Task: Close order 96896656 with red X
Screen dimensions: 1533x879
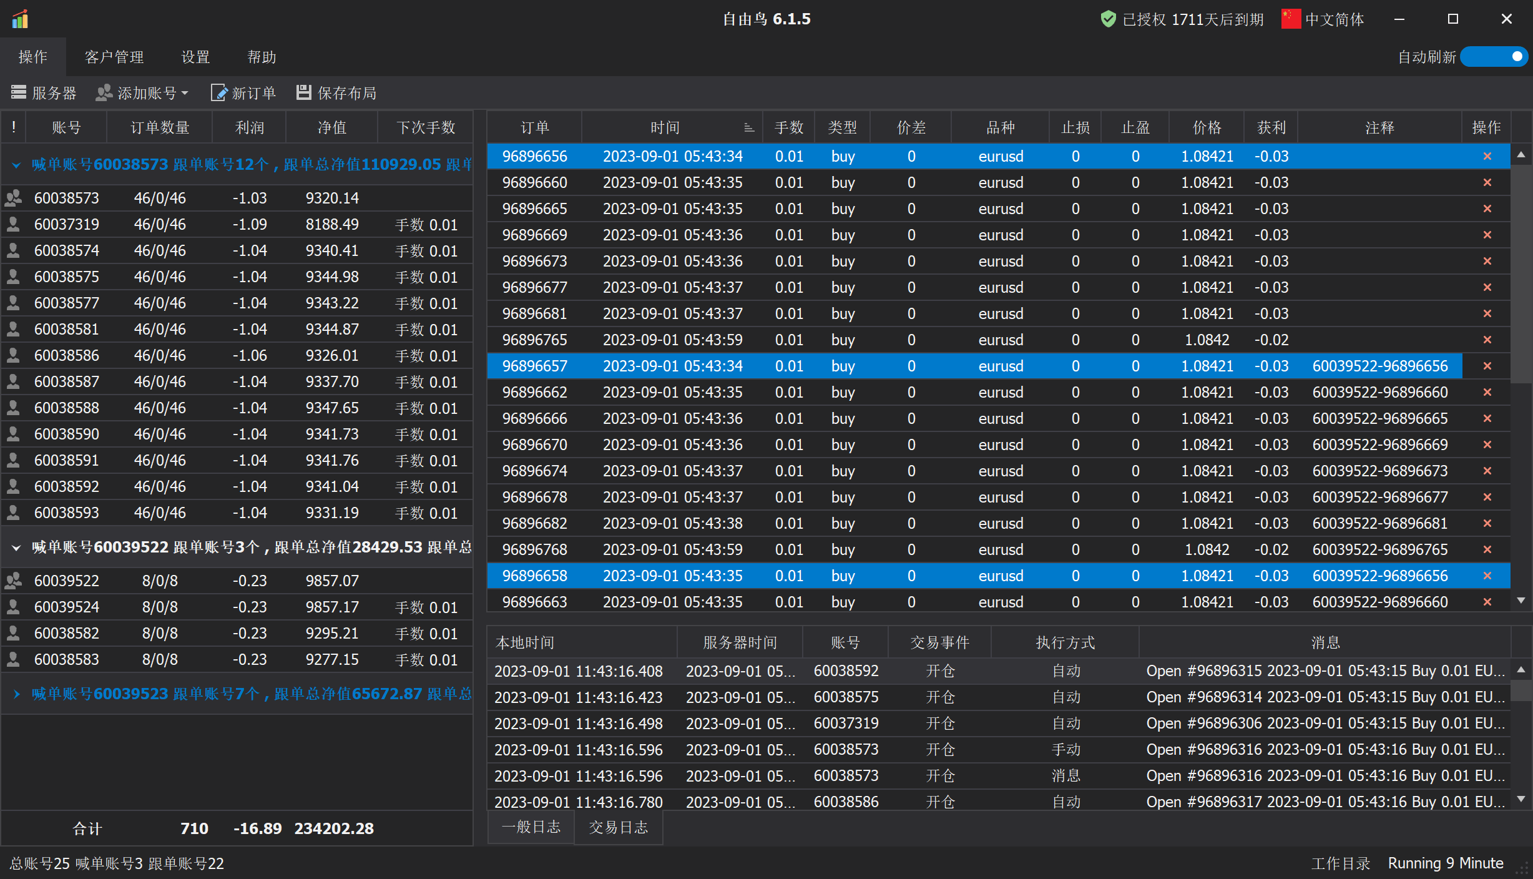Action: click(x=1487, y=156)
